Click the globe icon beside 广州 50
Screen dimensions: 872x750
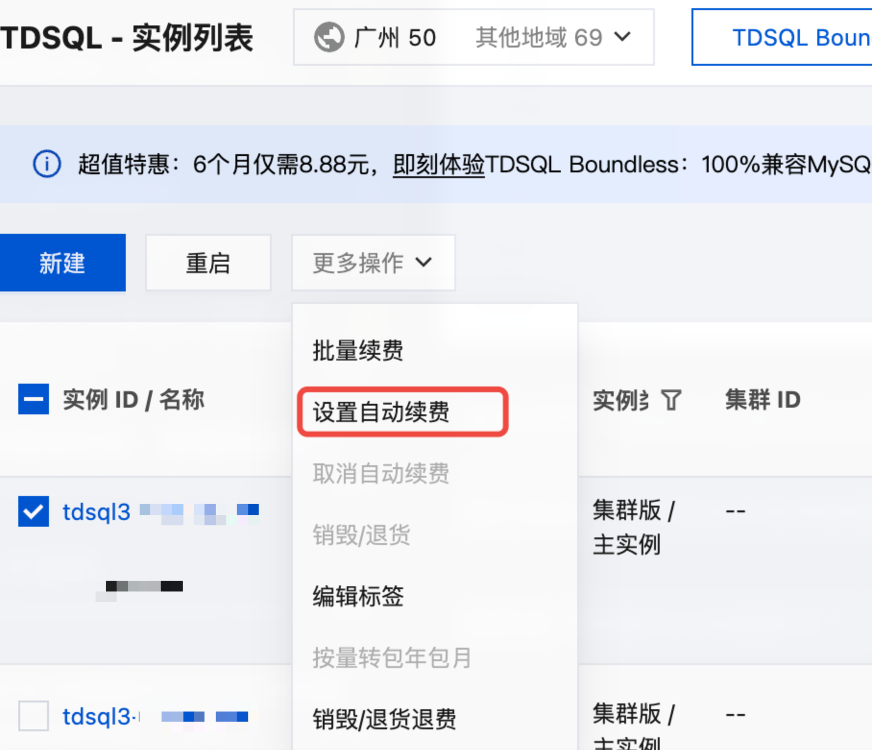click(x=329, y=37)
